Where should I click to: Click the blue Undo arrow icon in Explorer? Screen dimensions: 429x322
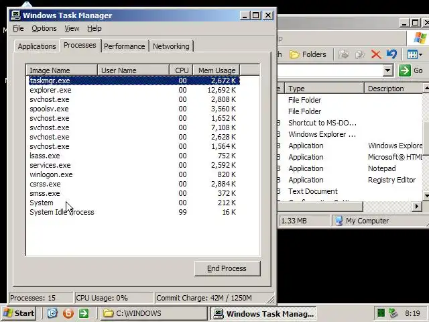click(391, 54)
